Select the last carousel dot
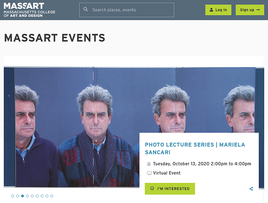 pyautogui.click(x=52, y=196)
